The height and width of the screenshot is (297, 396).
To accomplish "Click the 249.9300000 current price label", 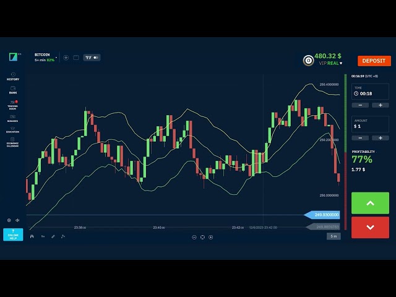I will tap(322, 215).
